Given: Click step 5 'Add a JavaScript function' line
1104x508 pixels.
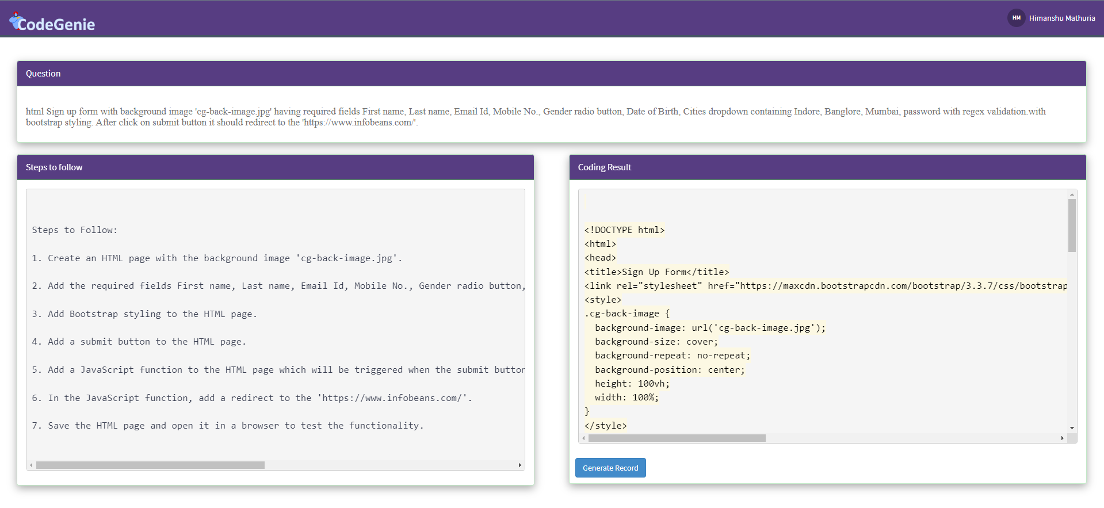Looking at the screenshot, I should point(278,370).
